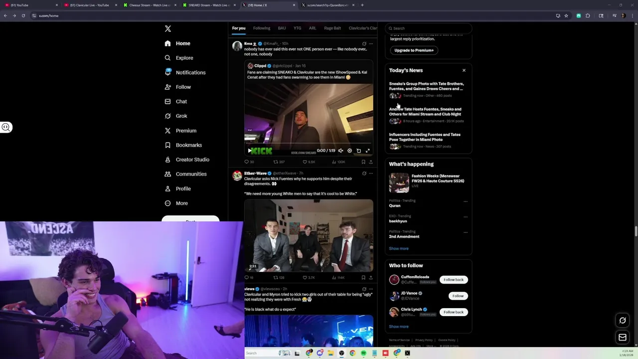Reply to the Kma post with 30 replies

pos(249,162)
